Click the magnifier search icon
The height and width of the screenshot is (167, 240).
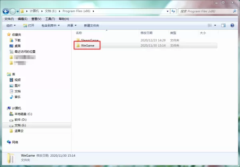tap(234, 11)
